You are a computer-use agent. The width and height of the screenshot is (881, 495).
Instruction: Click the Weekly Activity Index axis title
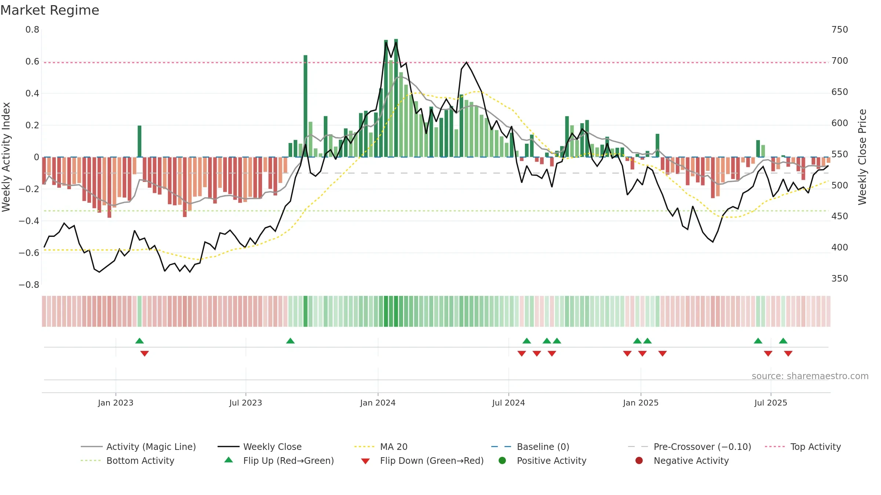[x=6, y=157]
